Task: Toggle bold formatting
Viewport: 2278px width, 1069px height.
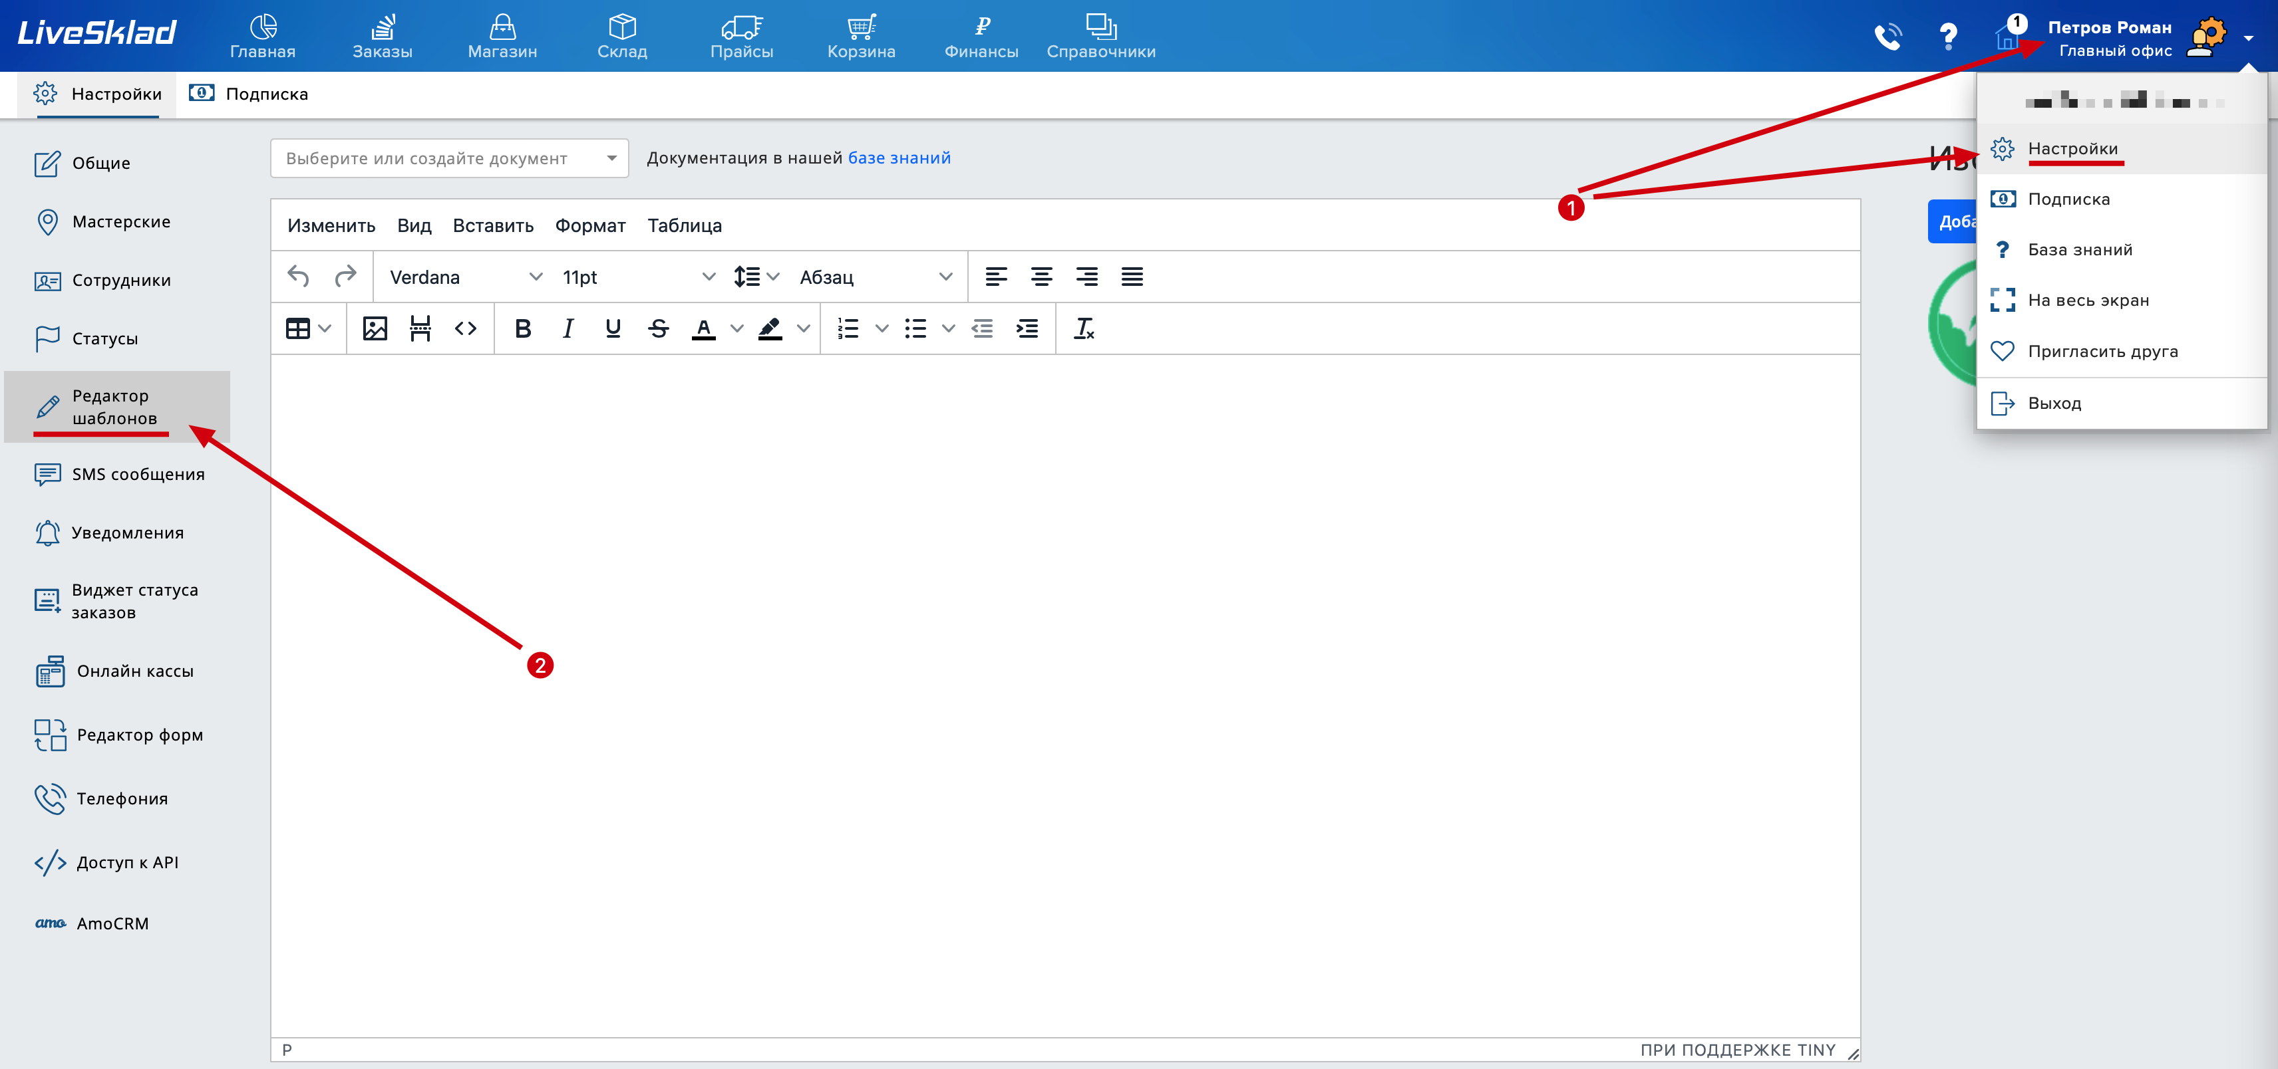Action: point(523,328)
